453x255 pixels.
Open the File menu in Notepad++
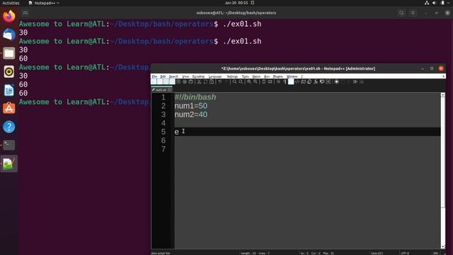pos(154,76)
